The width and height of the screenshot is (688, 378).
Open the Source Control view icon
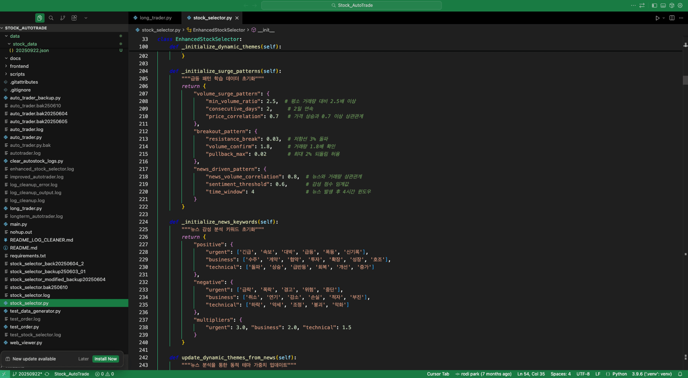pos(63,18)
